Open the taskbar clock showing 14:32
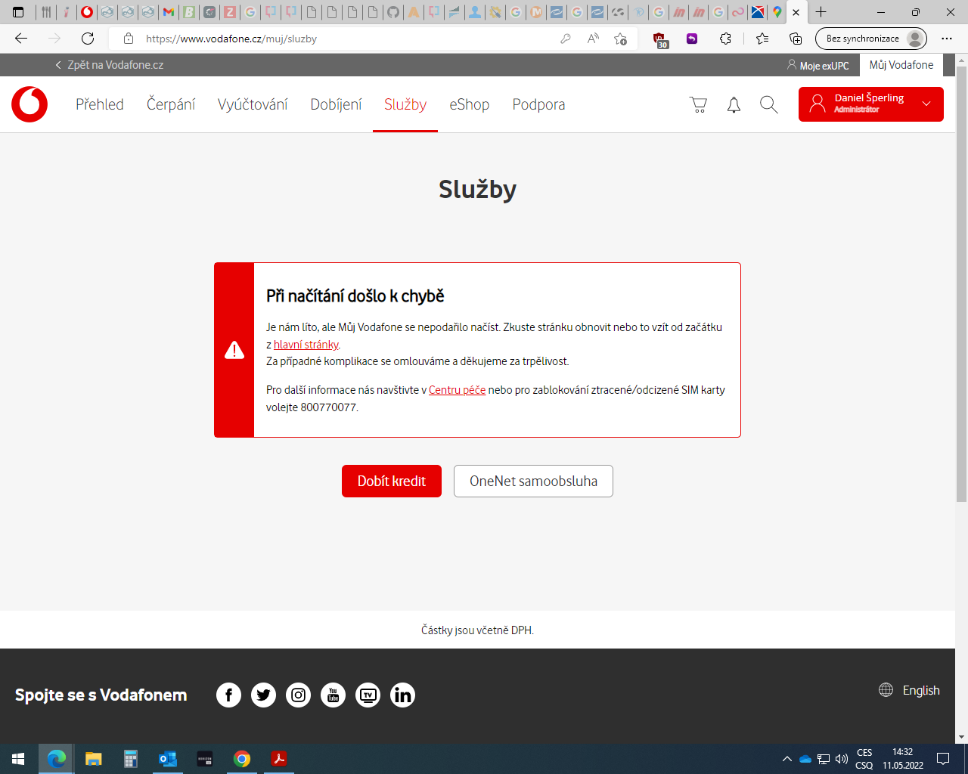 (903, 759)
